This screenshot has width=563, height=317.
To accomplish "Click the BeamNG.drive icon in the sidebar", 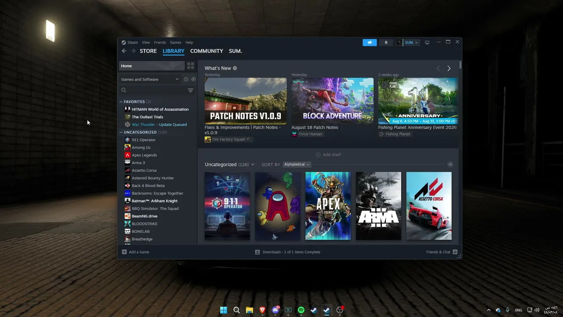I will click(128, 216).
